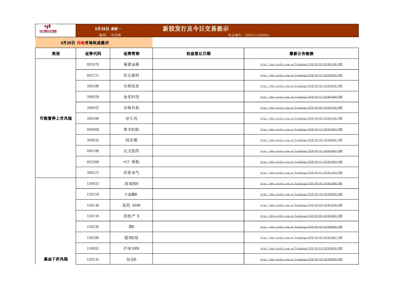This screenshot has width=417, height=295.
Task: Select the security name 同花顺
Action: pos(131,140)
